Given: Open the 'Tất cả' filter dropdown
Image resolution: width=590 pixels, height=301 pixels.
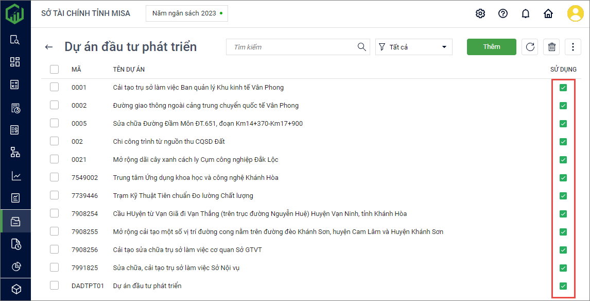Looking at the screenshot, I should point(413,47).
